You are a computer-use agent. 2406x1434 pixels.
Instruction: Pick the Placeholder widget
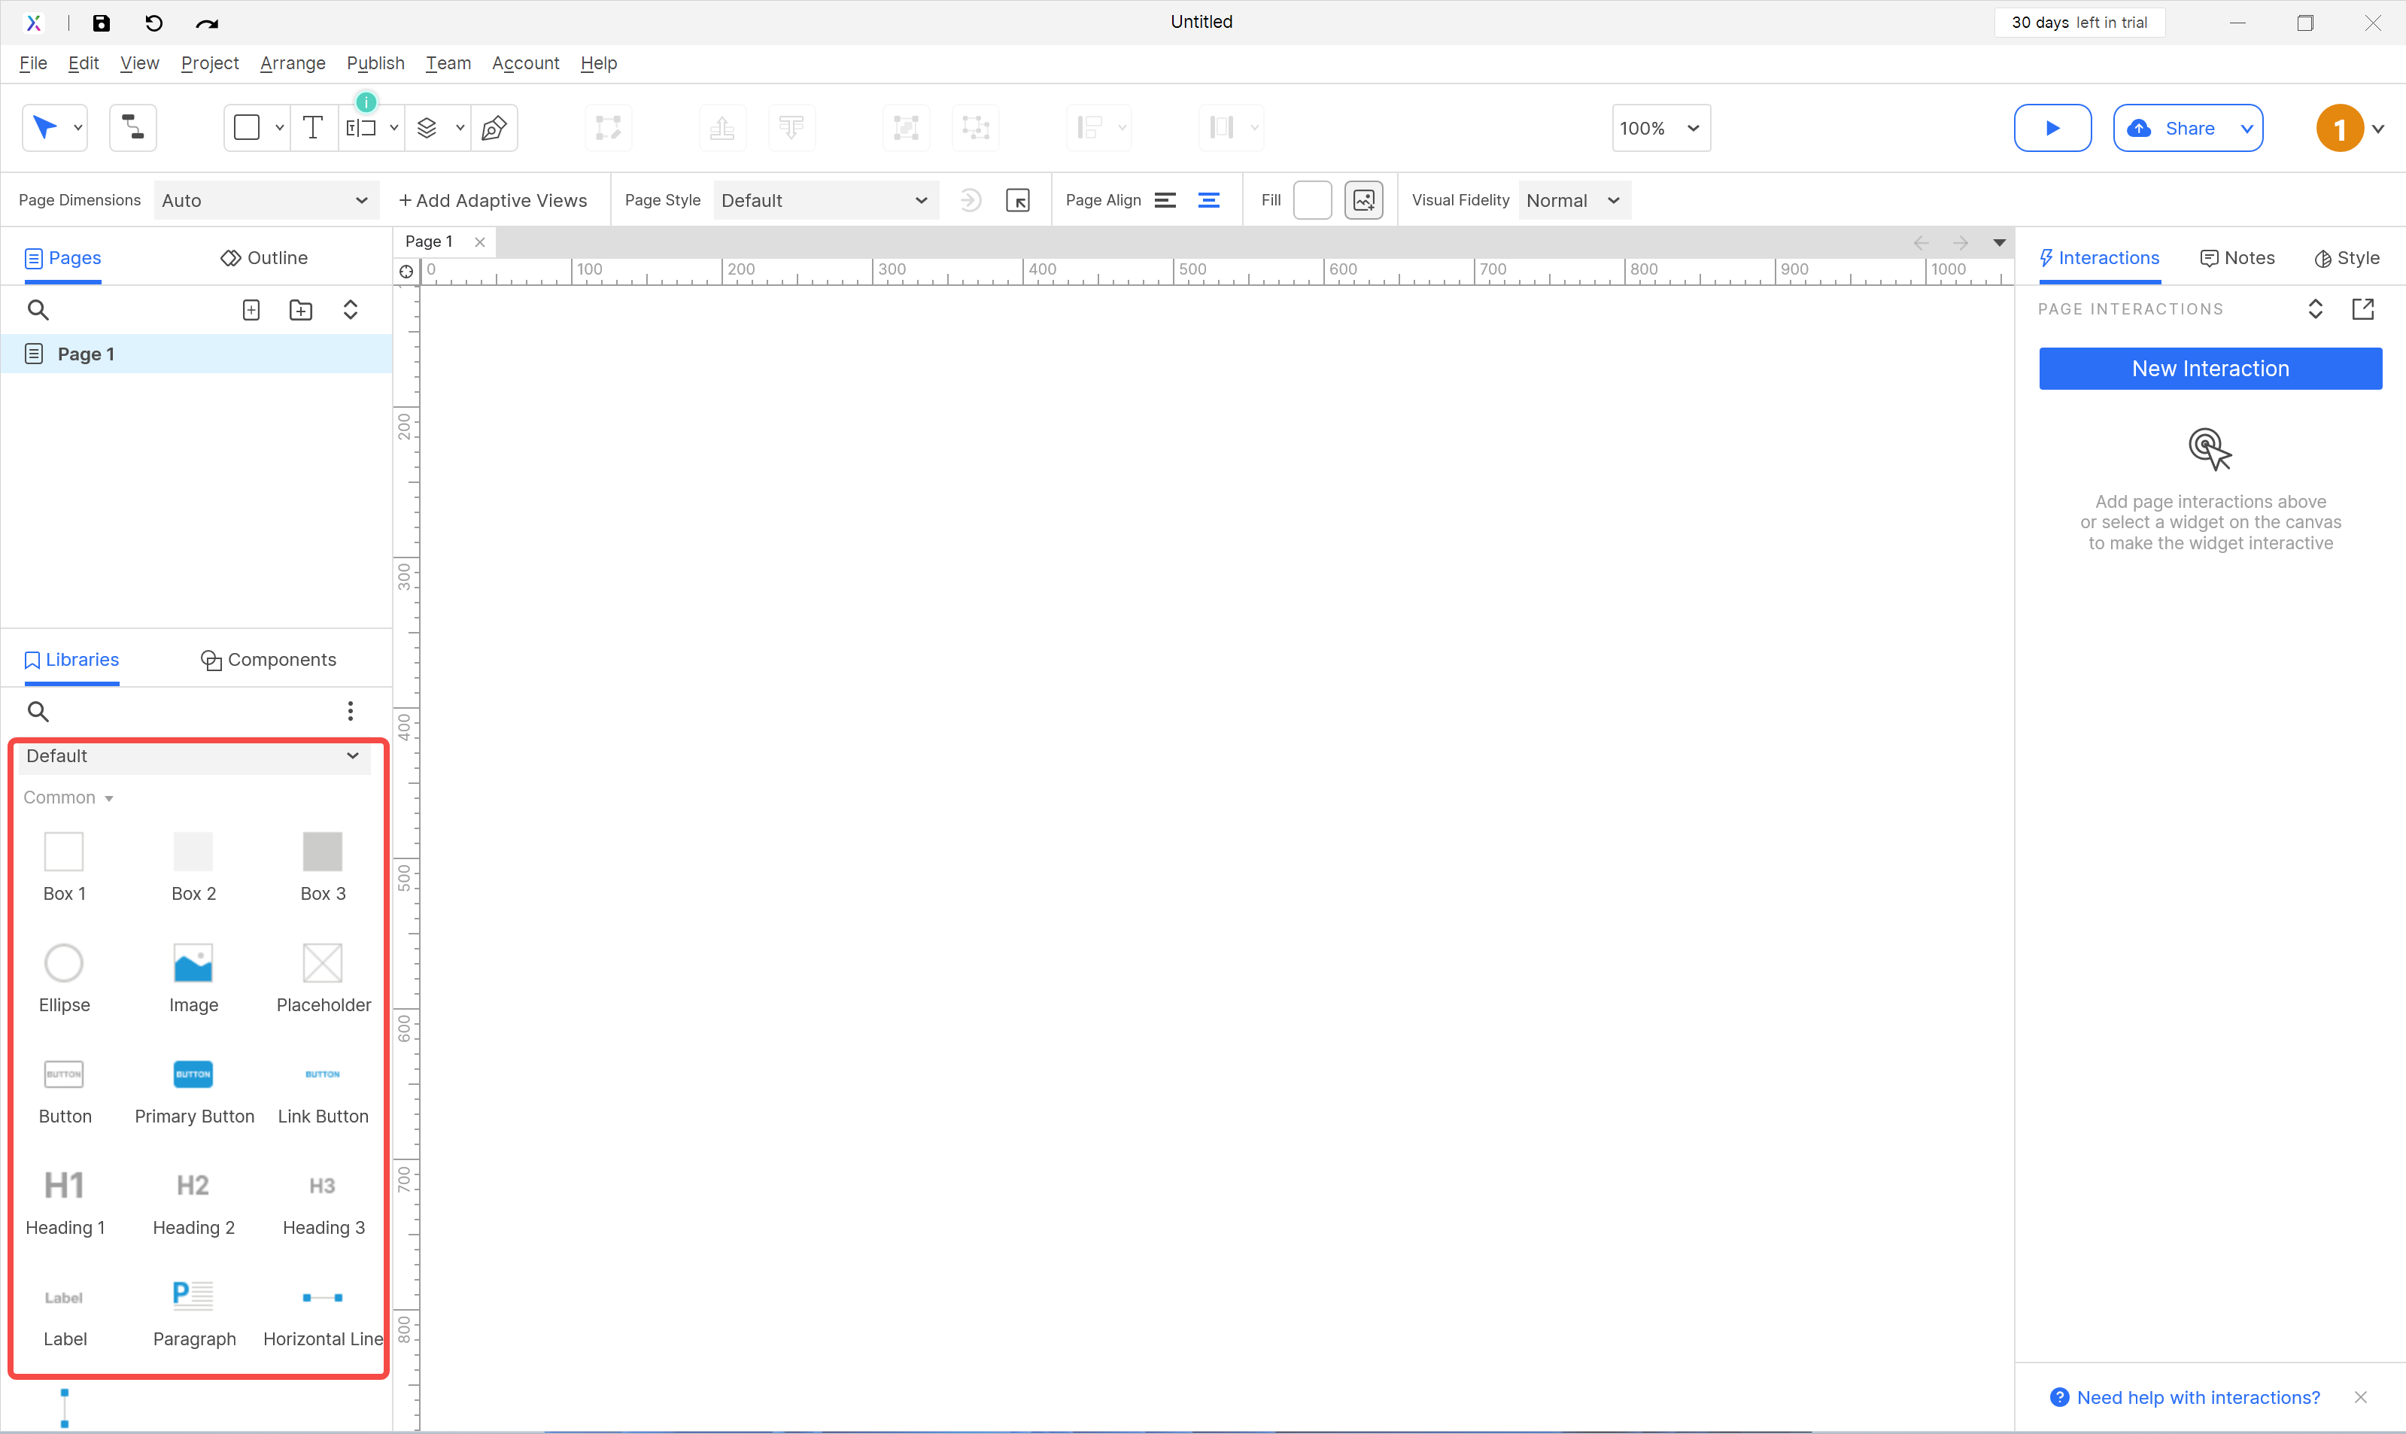pos(323,978)
